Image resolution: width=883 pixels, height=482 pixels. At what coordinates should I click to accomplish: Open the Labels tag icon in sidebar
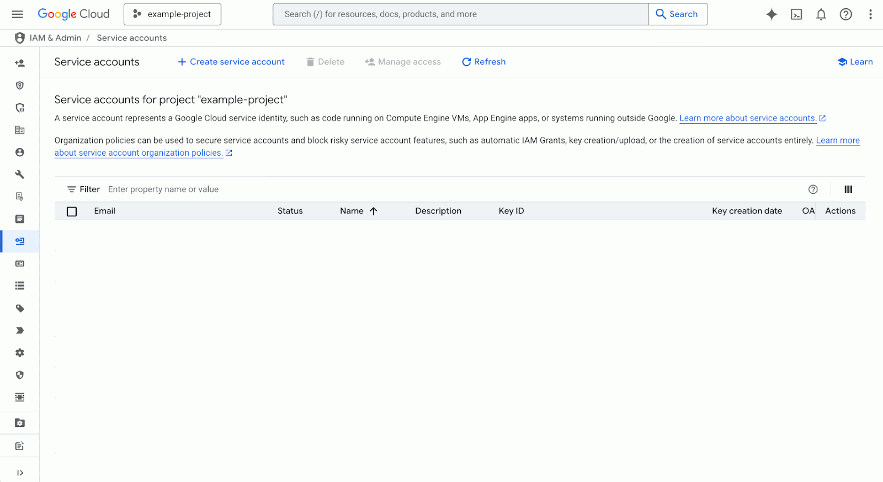(20, 308)
